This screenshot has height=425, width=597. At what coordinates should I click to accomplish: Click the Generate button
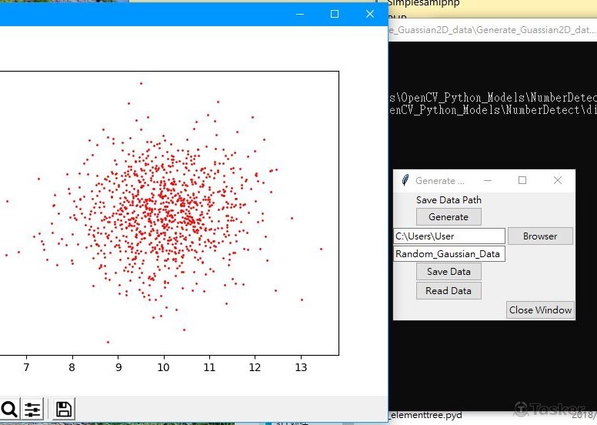click(x=449, y=217)
